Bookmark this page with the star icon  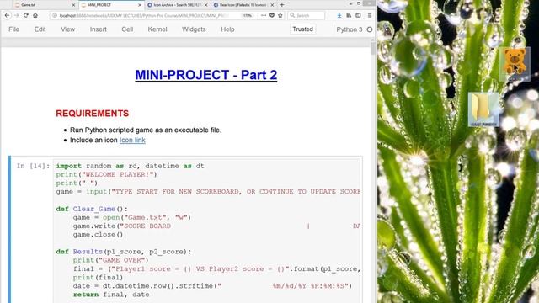point(280,15)
